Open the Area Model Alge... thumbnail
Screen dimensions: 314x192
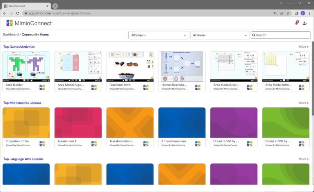pos(78,66)
